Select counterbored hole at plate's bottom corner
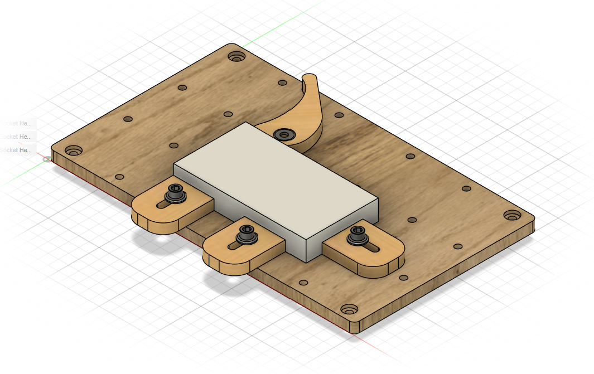594x374 pixels. pos(349,308)
